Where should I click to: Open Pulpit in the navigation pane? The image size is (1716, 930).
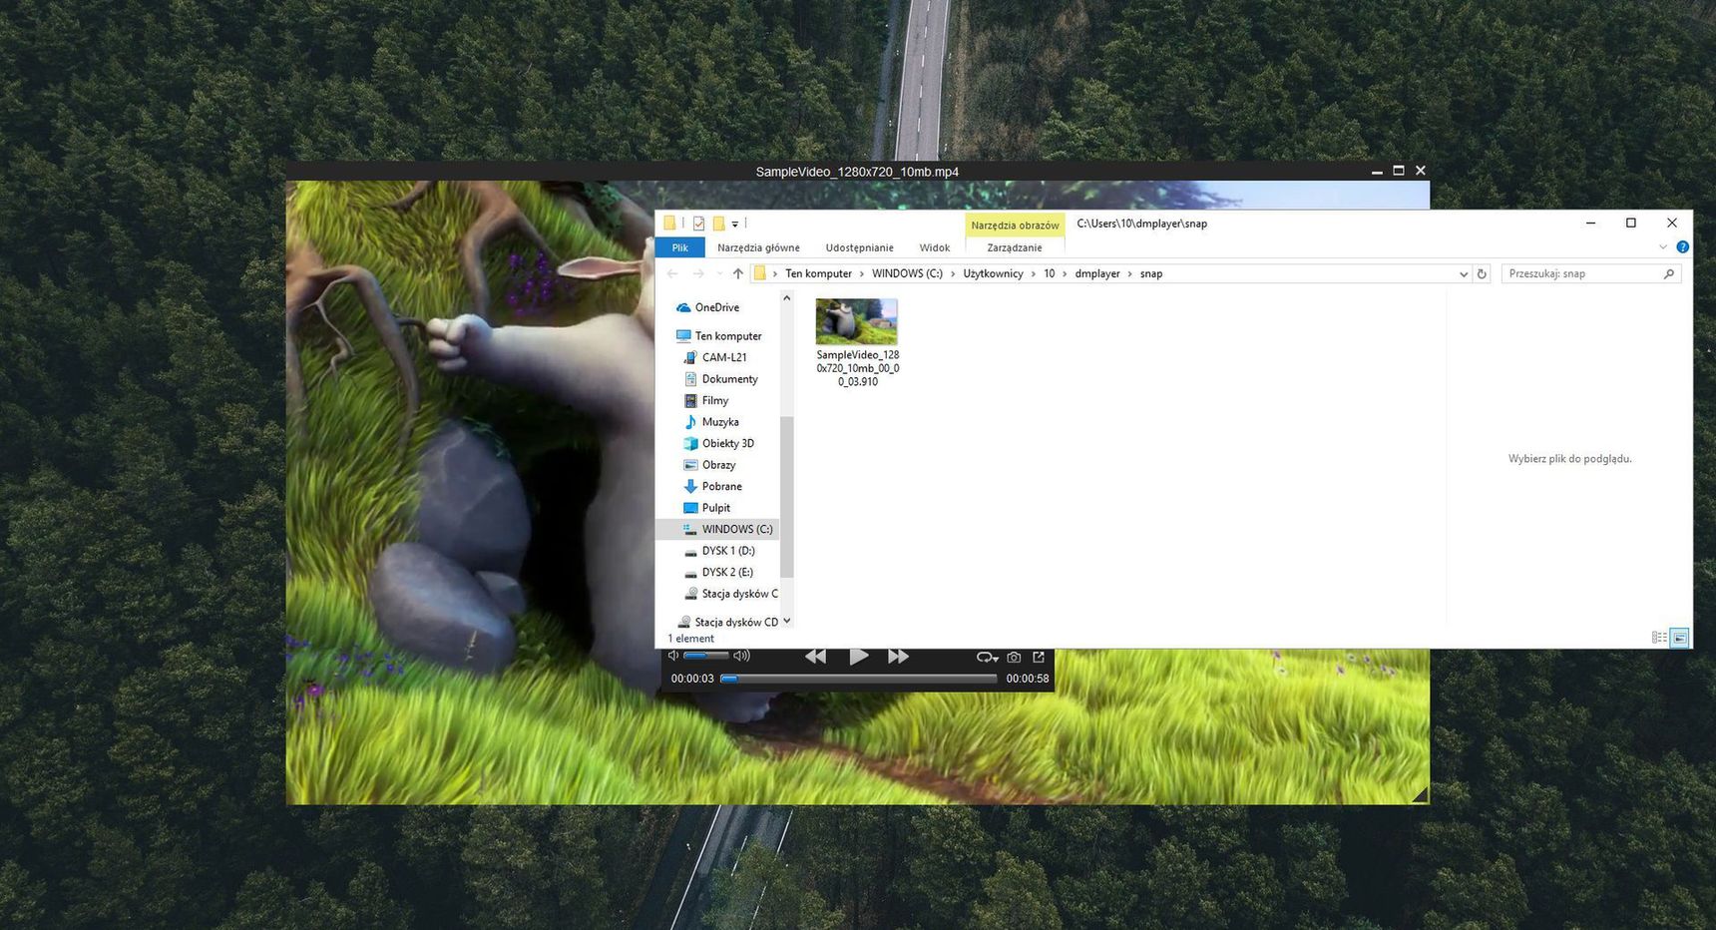707,508
